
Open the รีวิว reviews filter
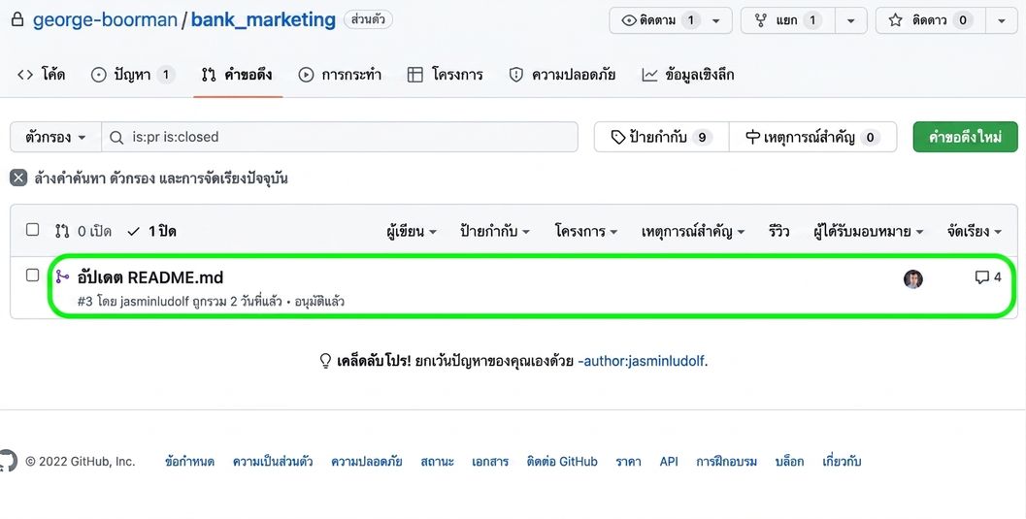coord(778,231)
